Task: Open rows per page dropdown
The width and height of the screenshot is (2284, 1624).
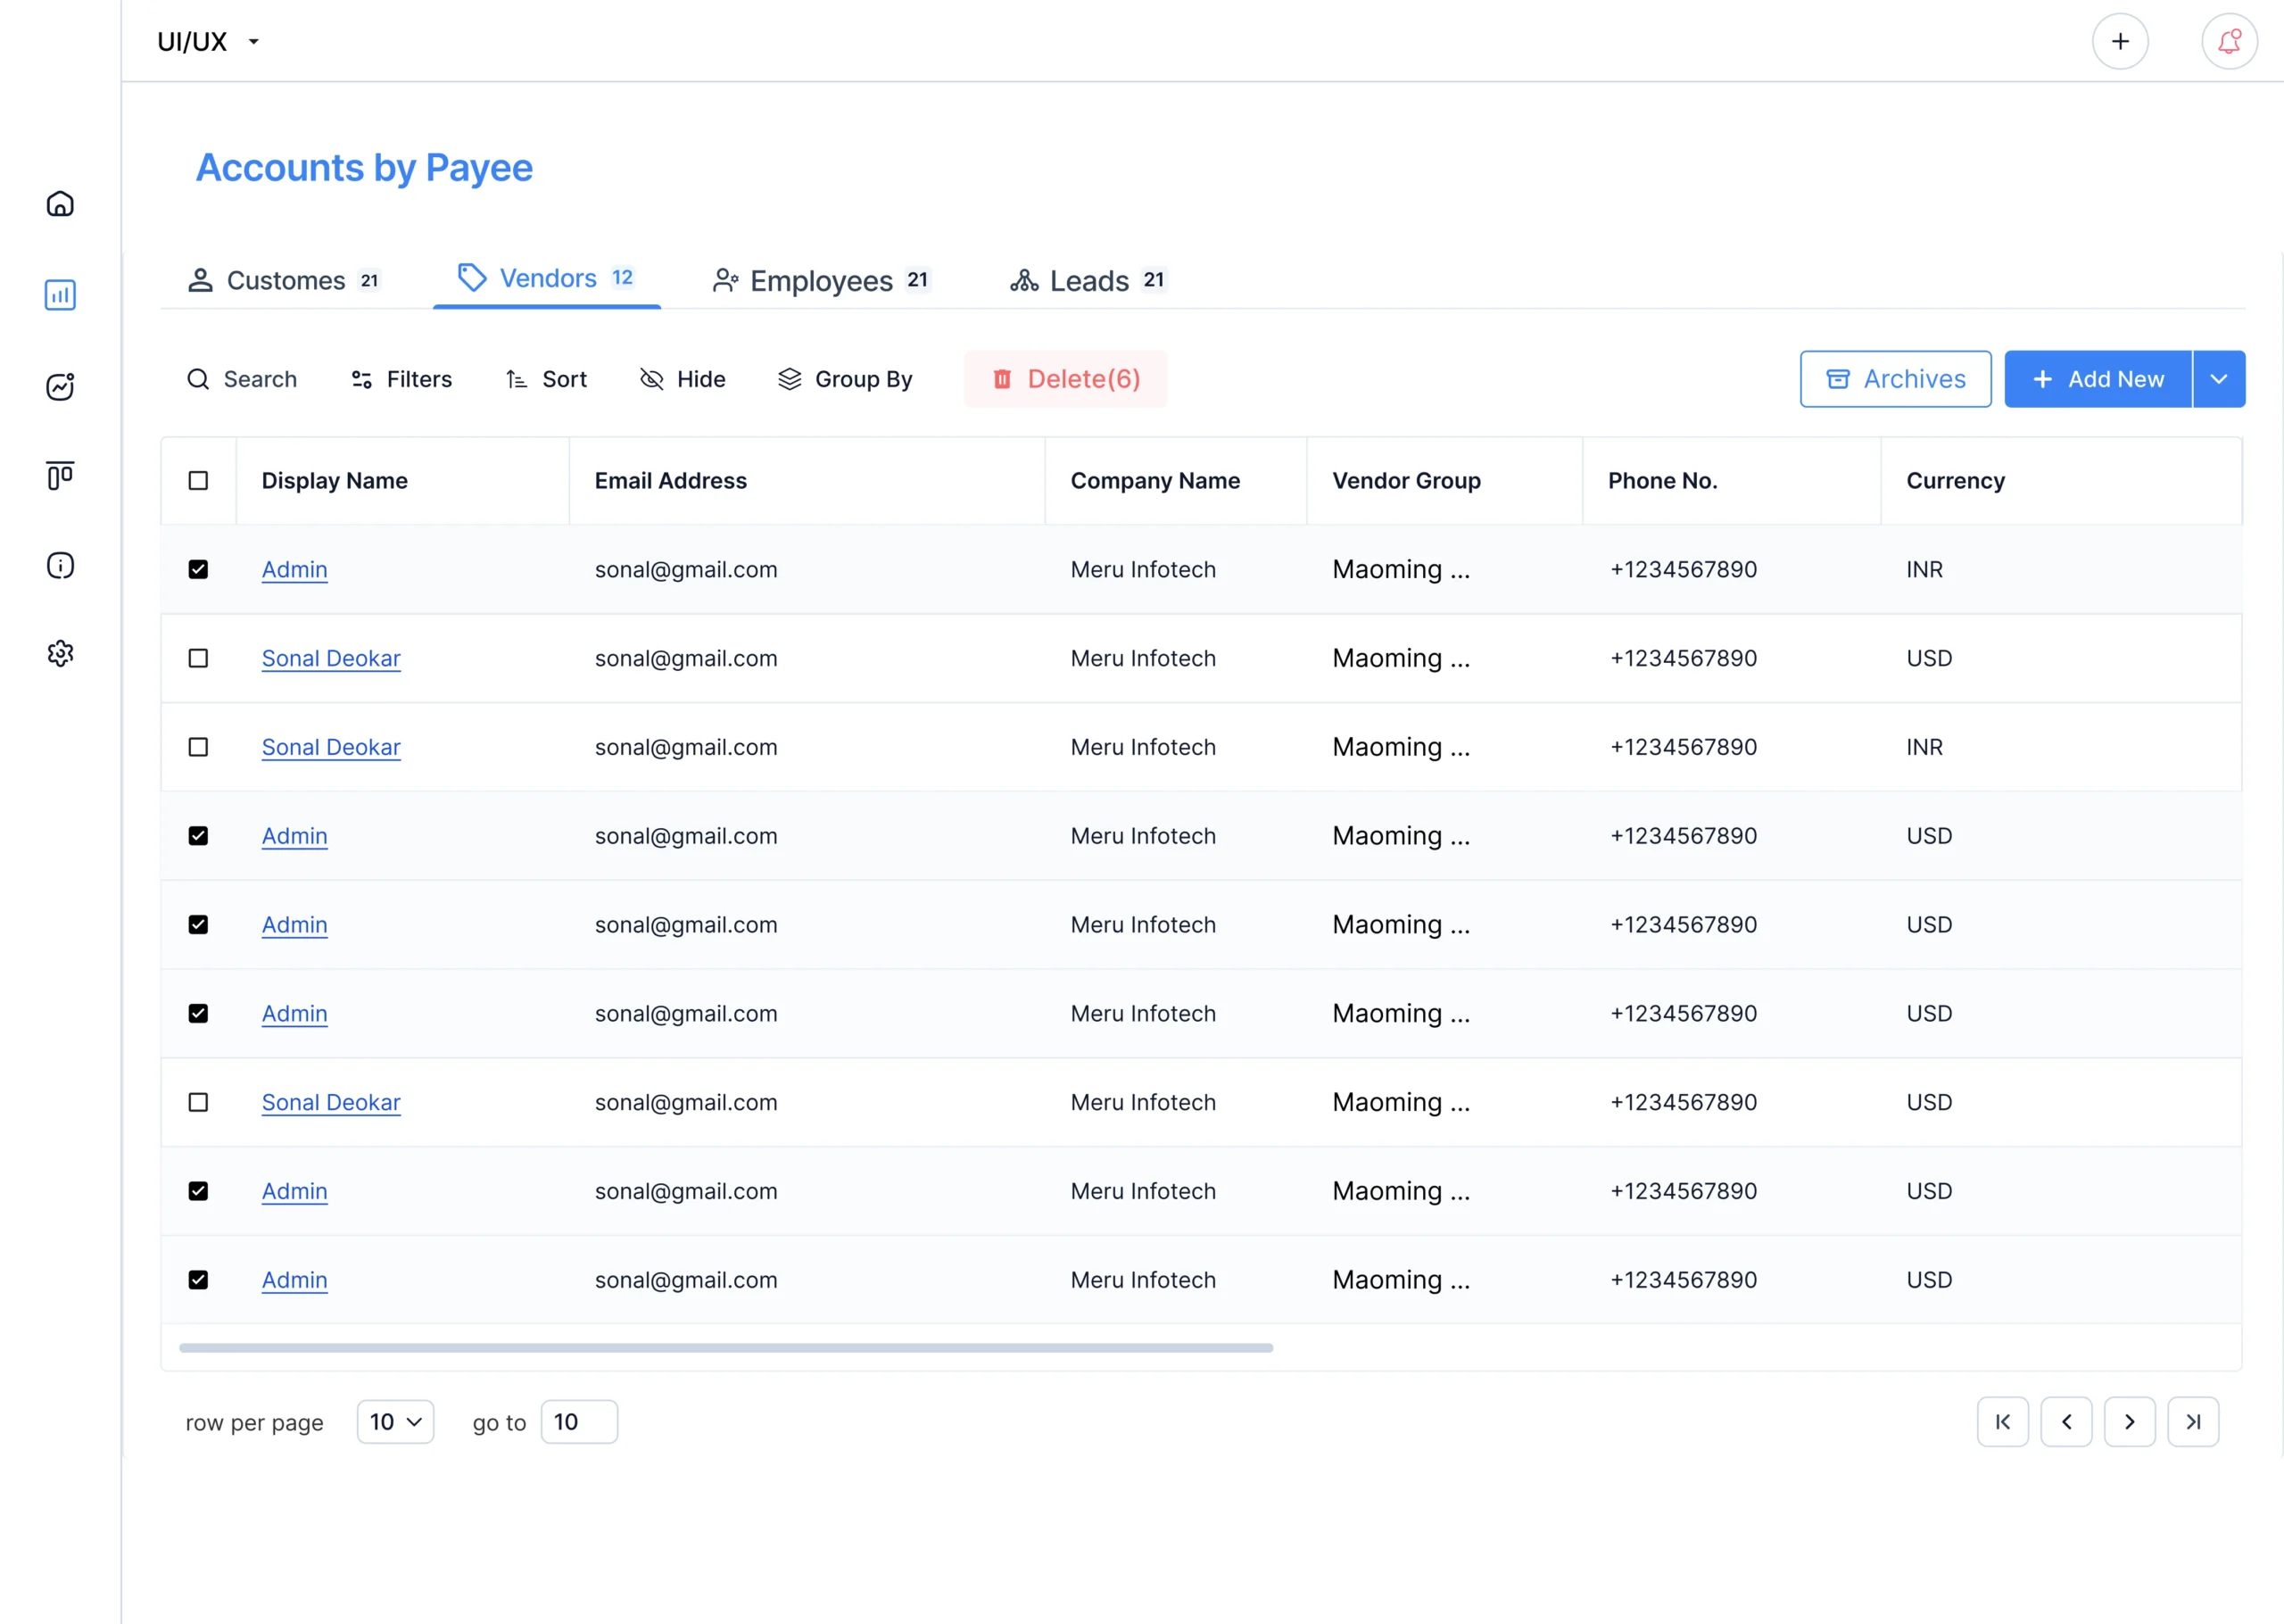Action: pos(396,1422)
